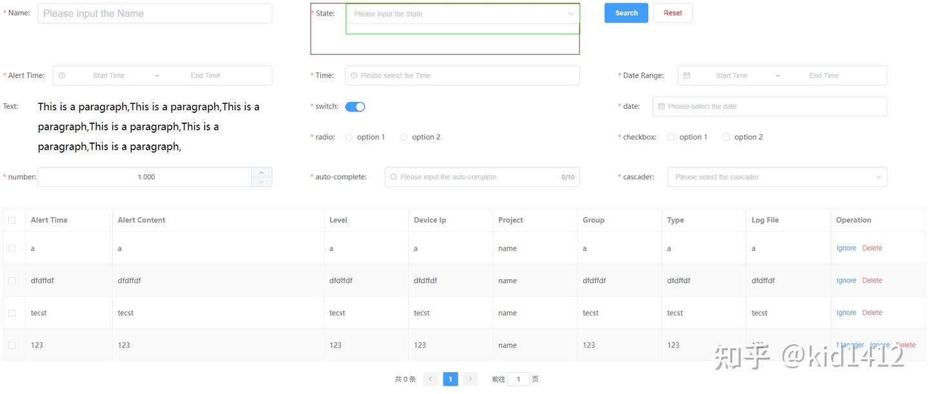Viewport: 928px width, 394px height.
Task: Click the pagination next-page arrow
Action: [470, 379]
